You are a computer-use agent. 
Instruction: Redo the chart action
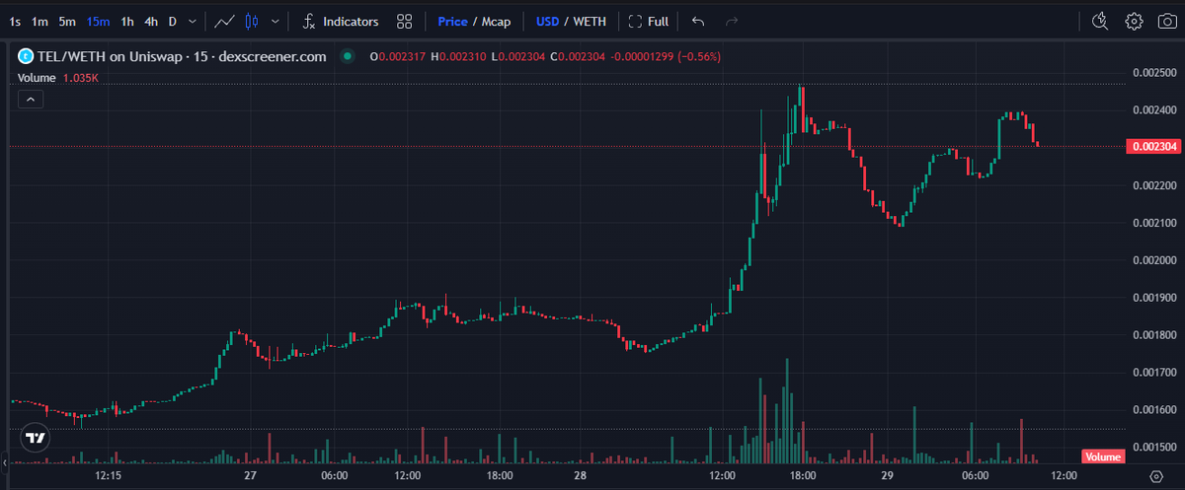point(731,21)
